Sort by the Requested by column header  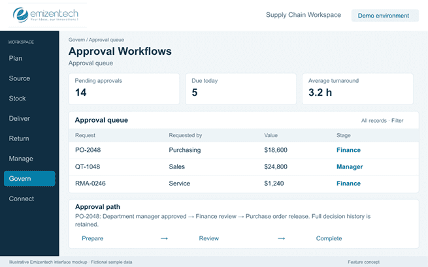186,135
